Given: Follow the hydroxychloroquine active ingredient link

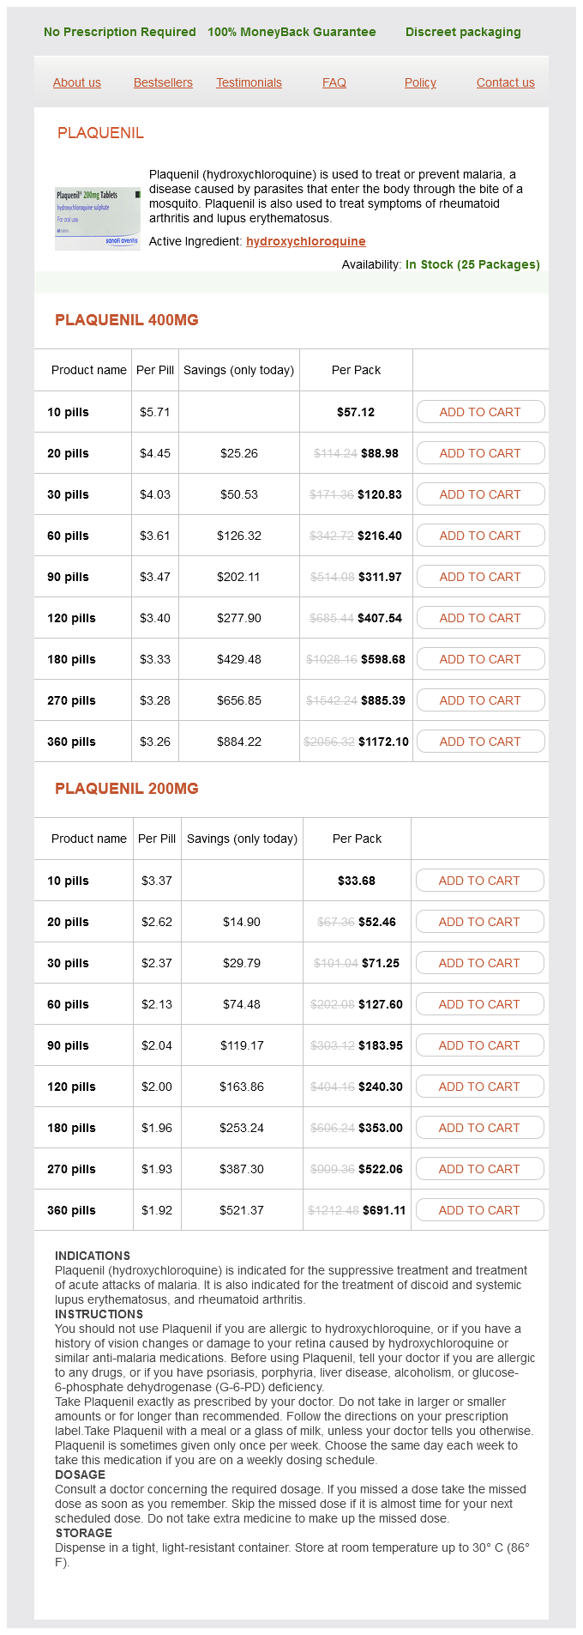Looking at the screenshot, I should point(306,241).
